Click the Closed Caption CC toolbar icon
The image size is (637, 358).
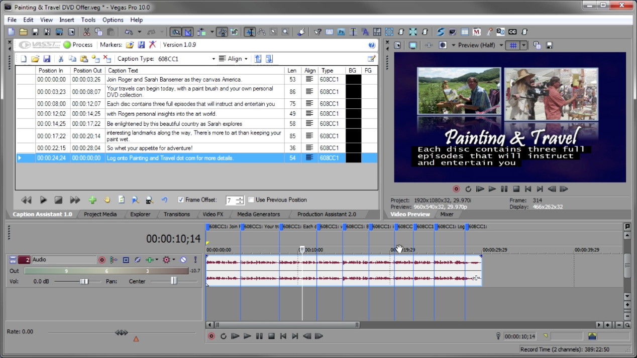click(512, 32)
